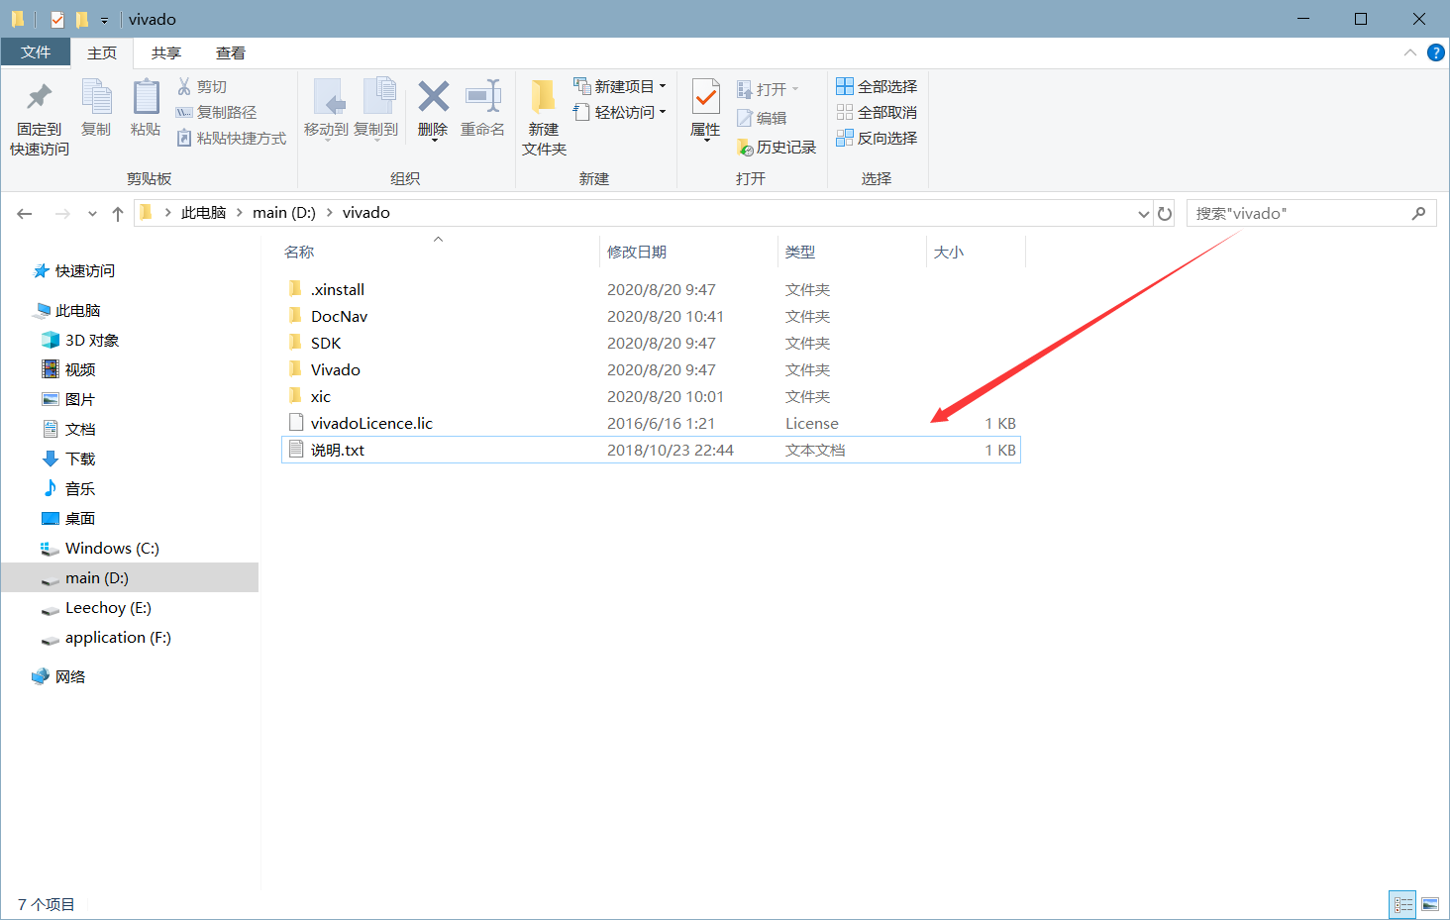Collapse the ribbon with chevron

1410,52
